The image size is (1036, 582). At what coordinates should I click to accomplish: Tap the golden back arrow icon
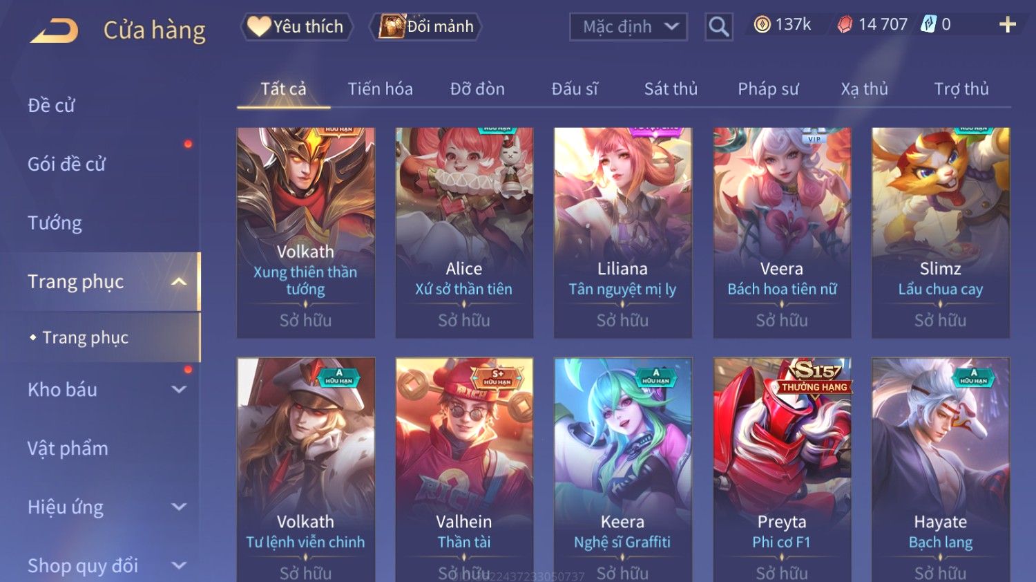click(x=55, y=30)
